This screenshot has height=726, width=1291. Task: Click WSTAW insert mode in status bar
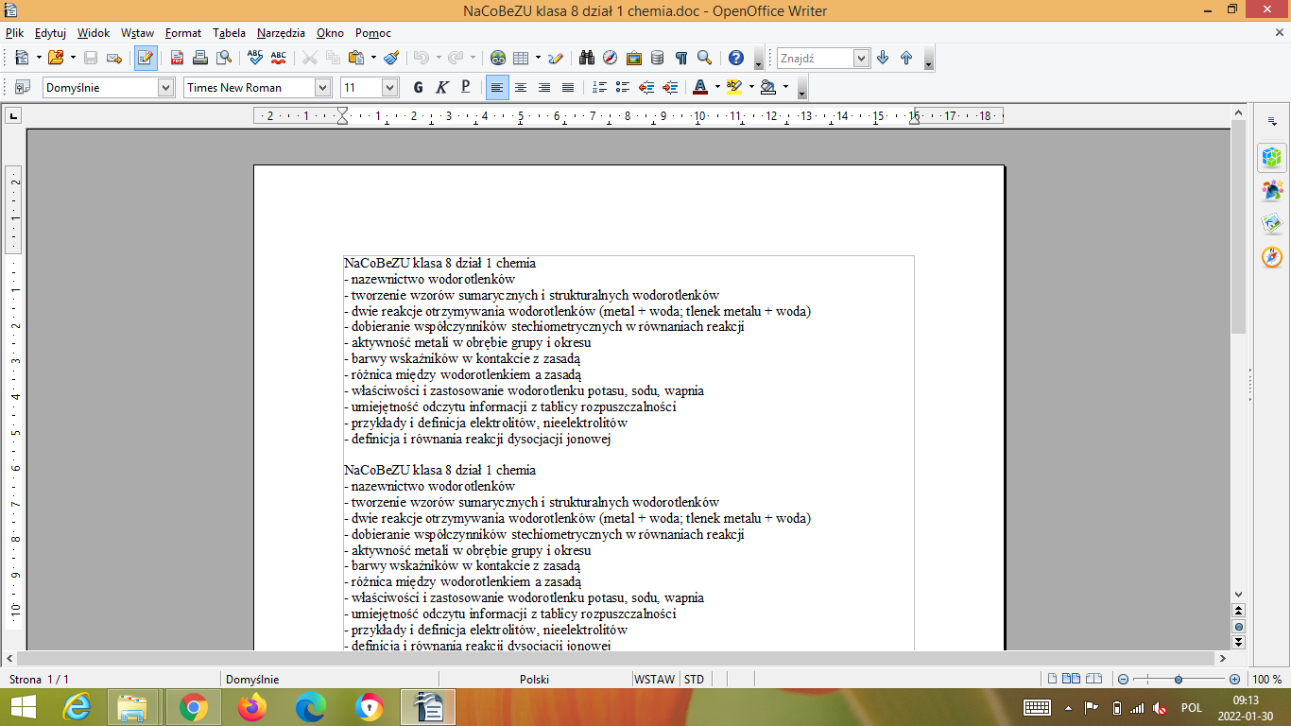pyautogui.click(x=654, y=679)
